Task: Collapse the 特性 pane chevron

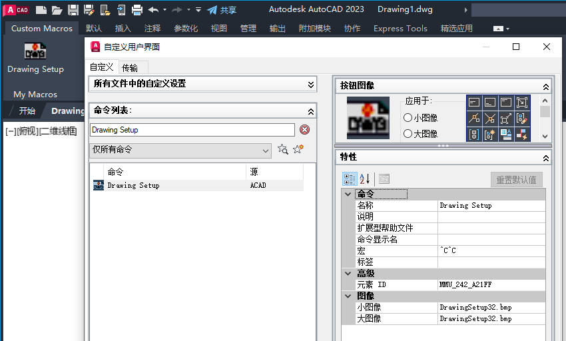Action: pyautogui.click(x=546, y=158)
